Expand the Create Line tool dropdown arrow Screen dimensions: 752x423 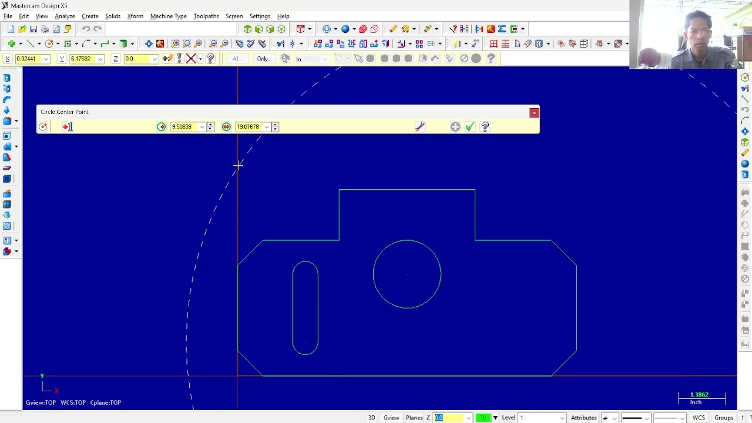pyautogui.click(x=39, y=43)
